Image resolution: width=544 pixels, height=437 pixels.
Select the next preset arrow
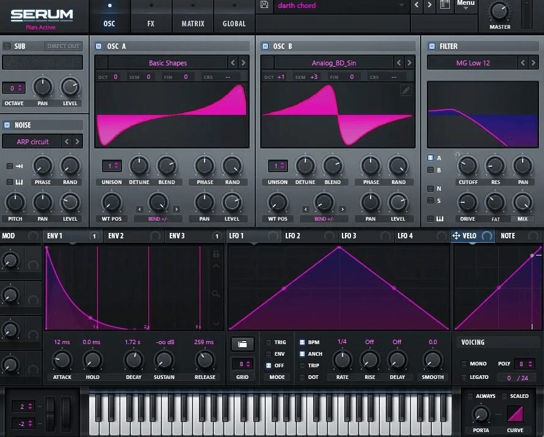[x=430, y=5]
